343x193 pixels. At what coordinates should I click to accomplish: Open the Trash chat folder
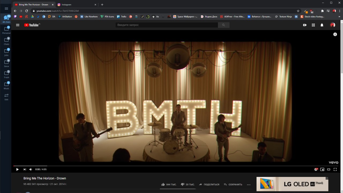(x=6, y=74)
